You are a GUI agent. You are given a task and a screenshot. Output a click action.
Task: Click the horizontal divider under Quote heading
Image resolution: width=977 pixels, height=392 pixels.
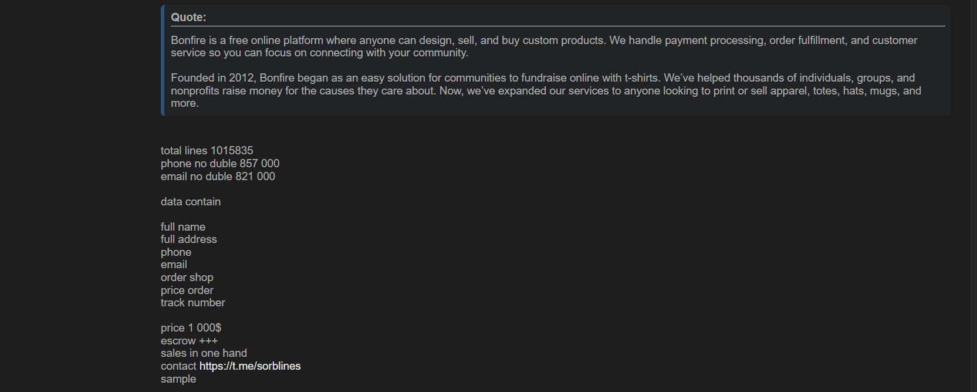click(557, 26)
